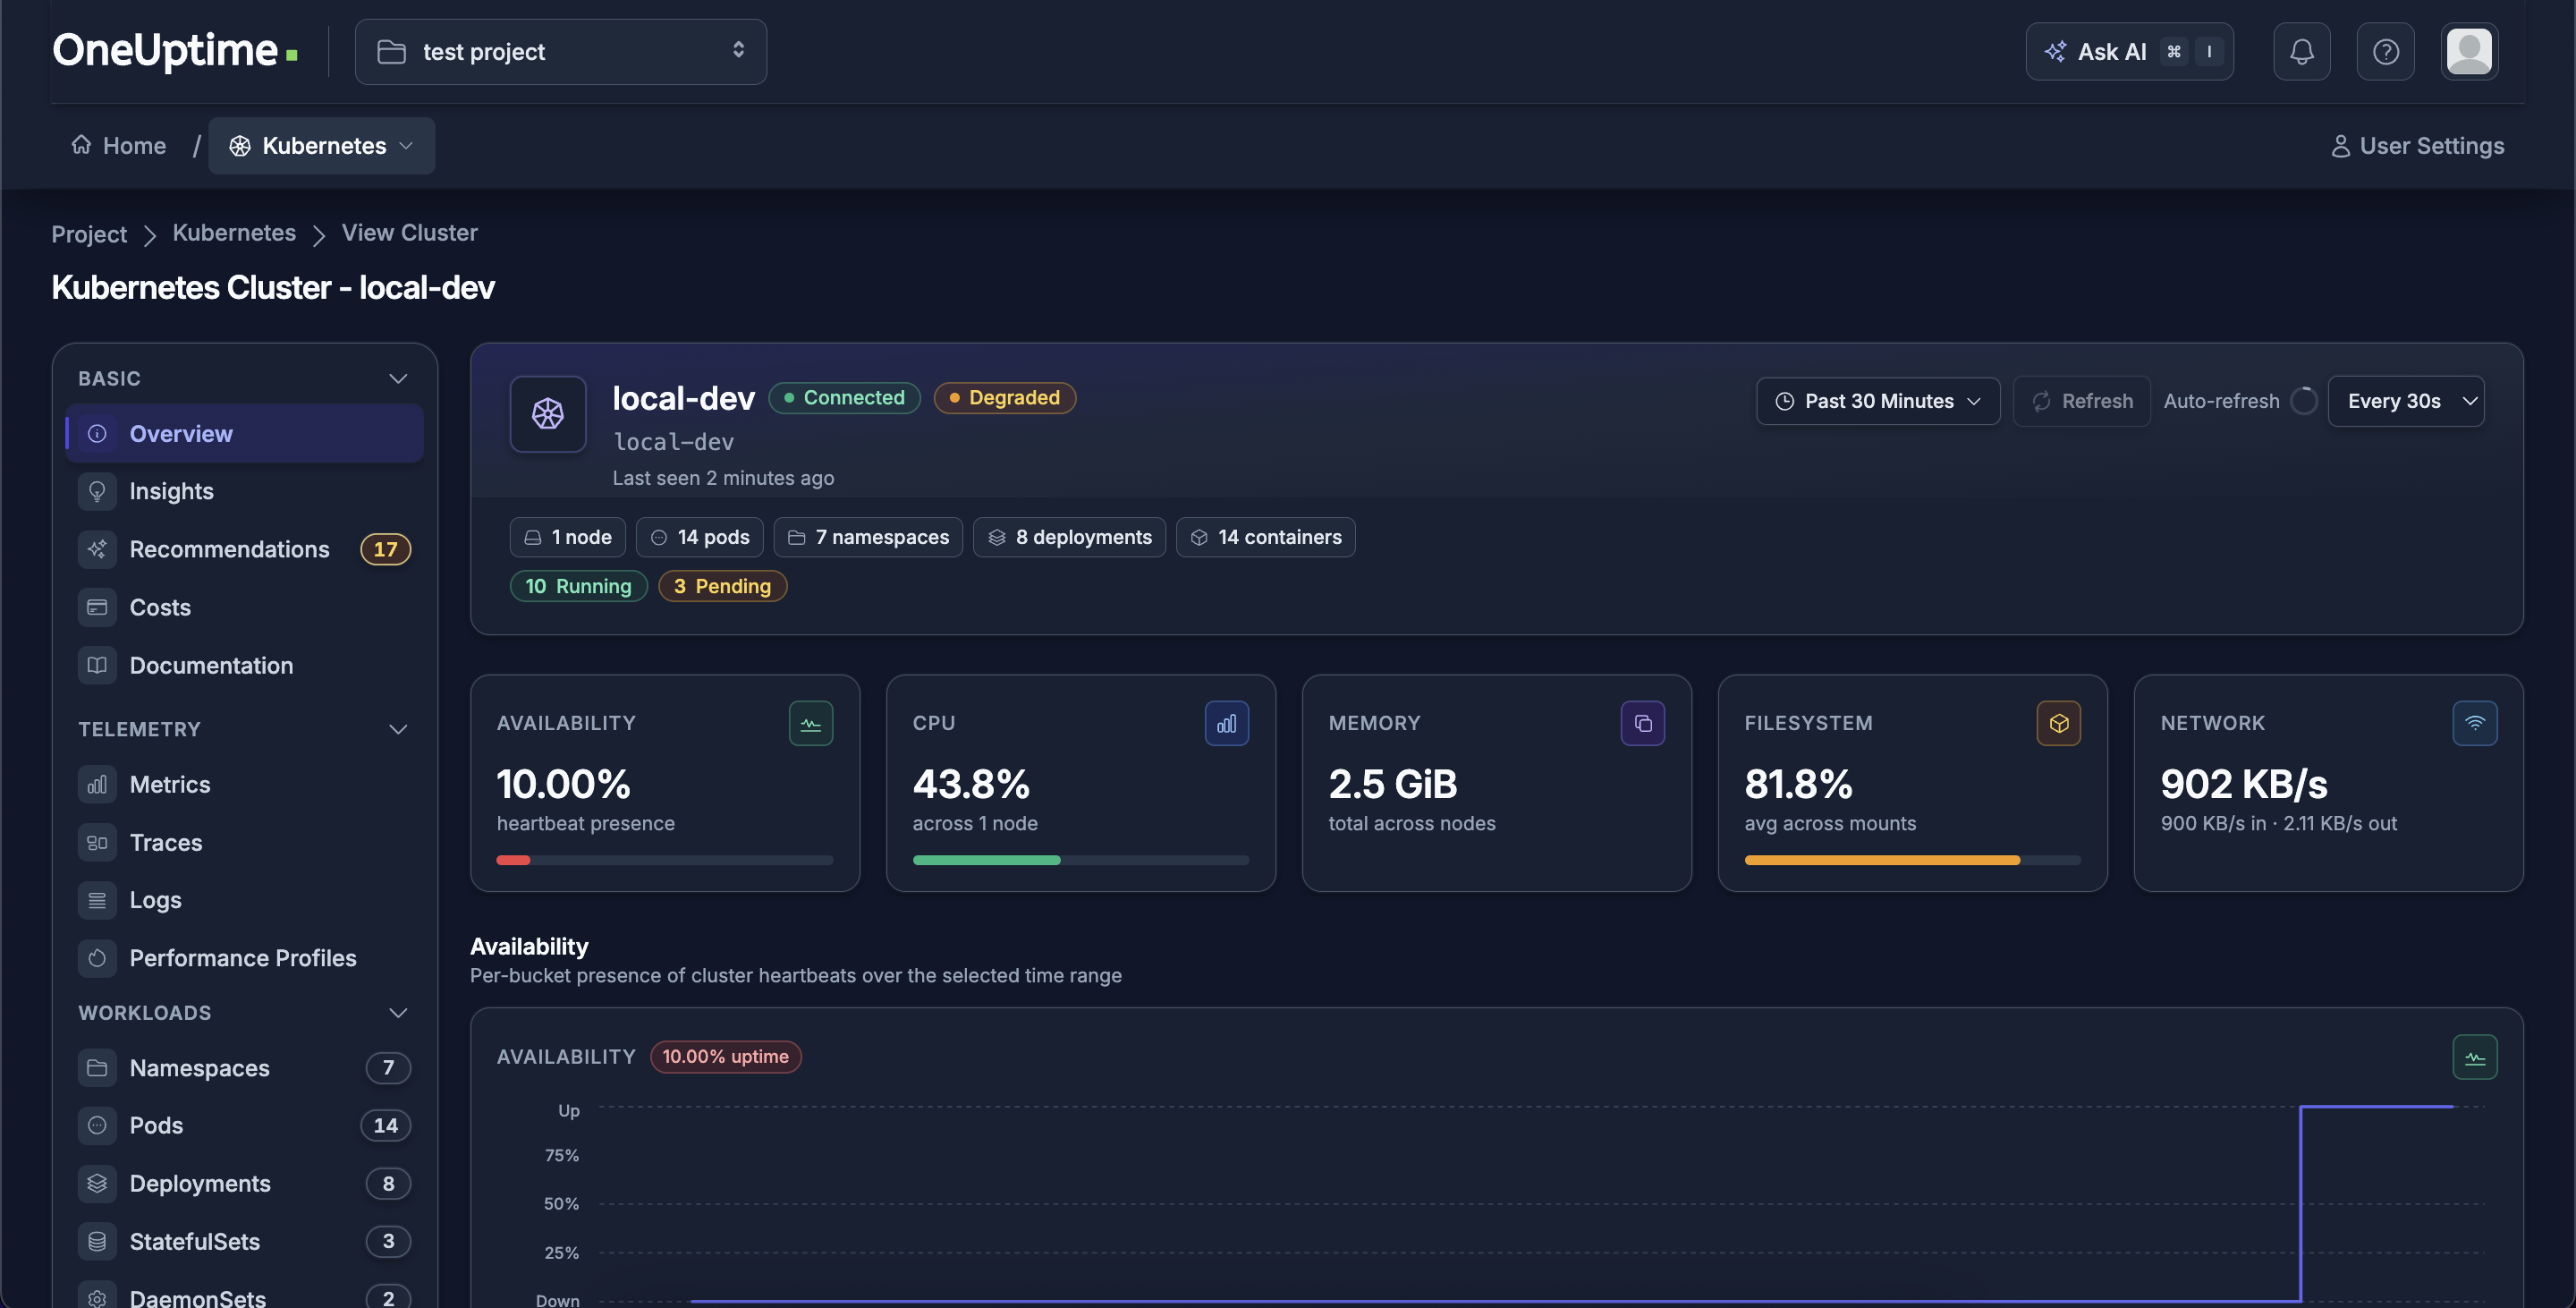
Task: Click the Deployments layers icon
Action: tap(97, 1183)
